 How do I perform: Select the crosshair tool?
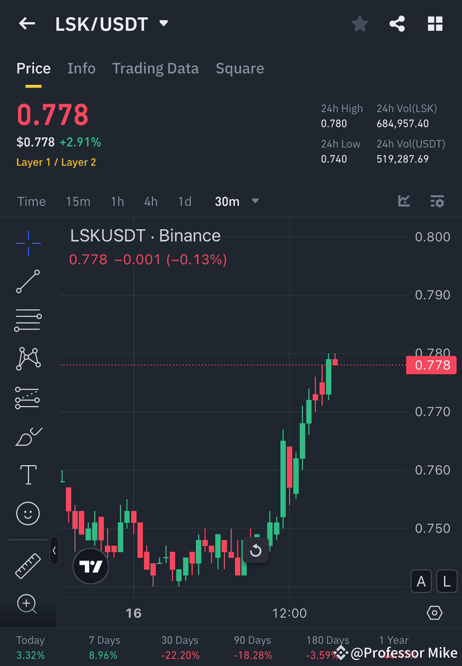click(28, 243)
